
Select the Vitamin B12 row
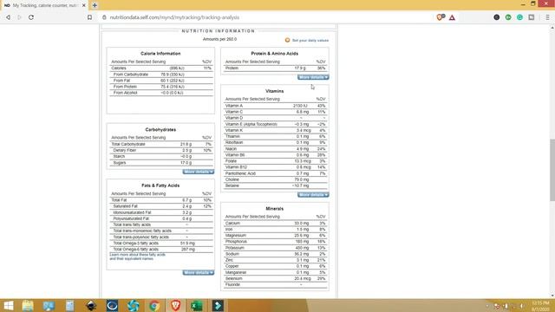click(x=276, y=167)
